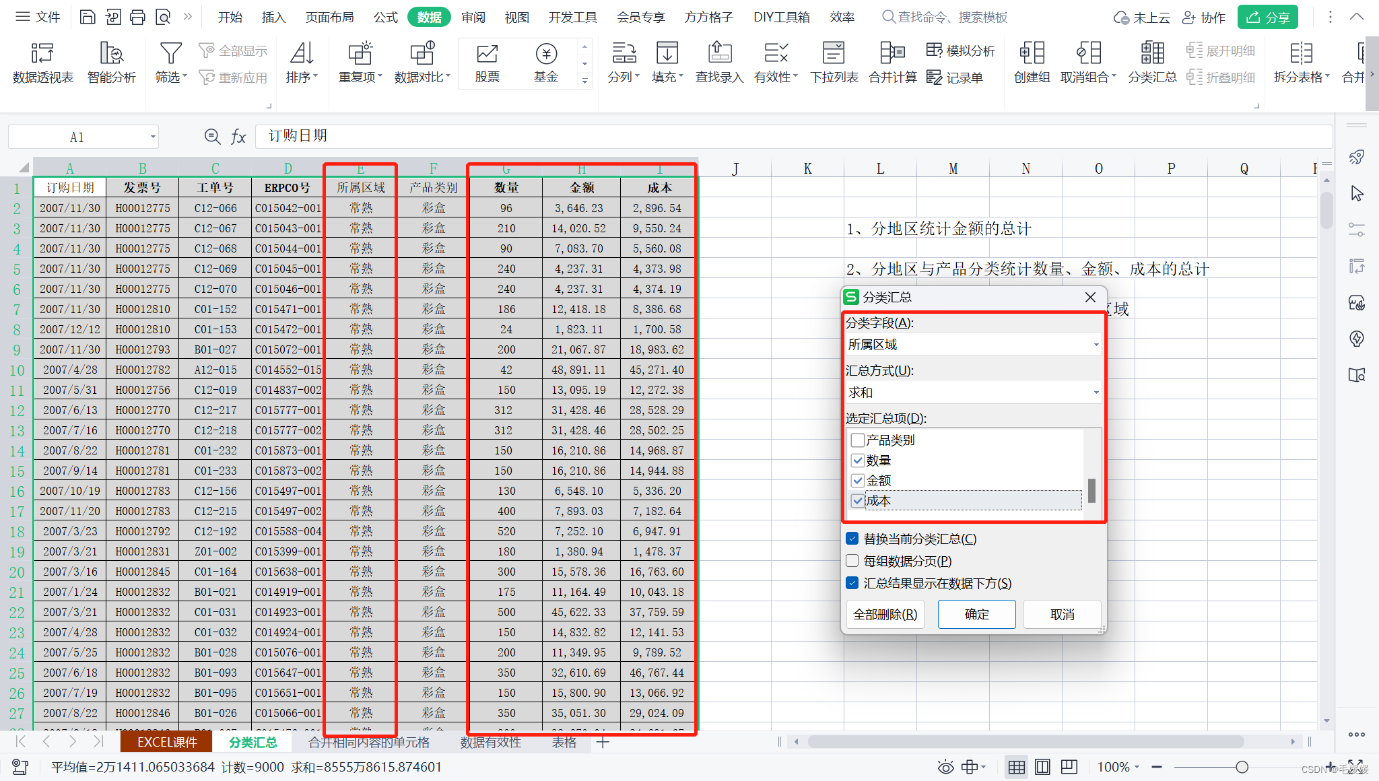The height and width of the screenshot is (781, 1379).
Task: Toggle 每组数据分页 checkbox
Action: (852, 561)
